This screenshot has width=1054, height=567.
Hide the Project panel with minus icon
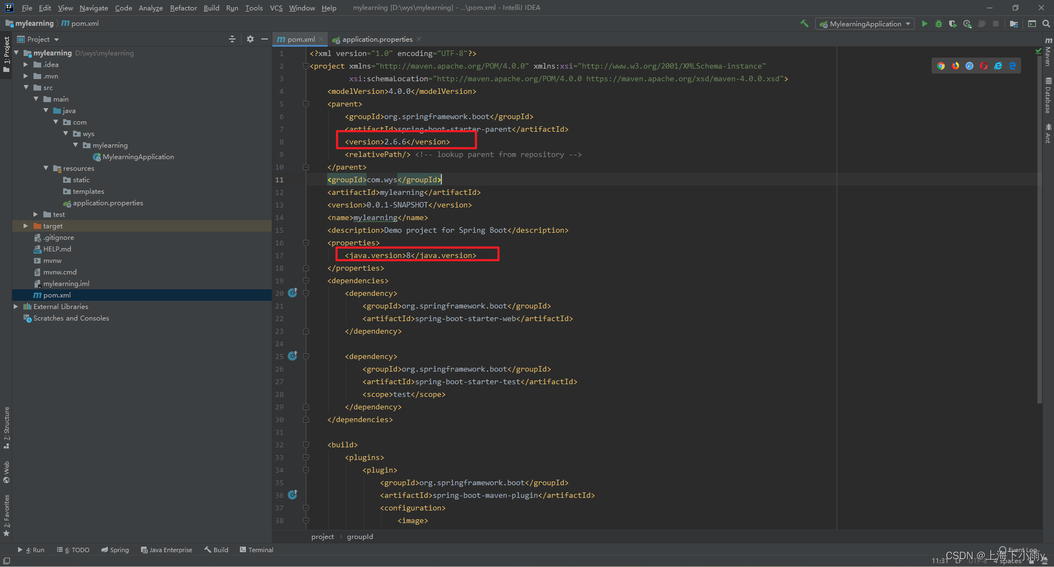point(264,39)
